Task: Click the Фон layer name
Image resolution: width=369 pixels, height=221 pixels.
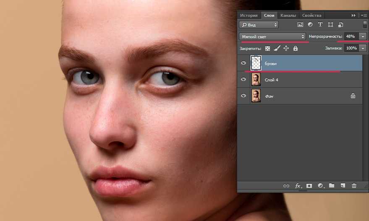Action: coord(269,96)
